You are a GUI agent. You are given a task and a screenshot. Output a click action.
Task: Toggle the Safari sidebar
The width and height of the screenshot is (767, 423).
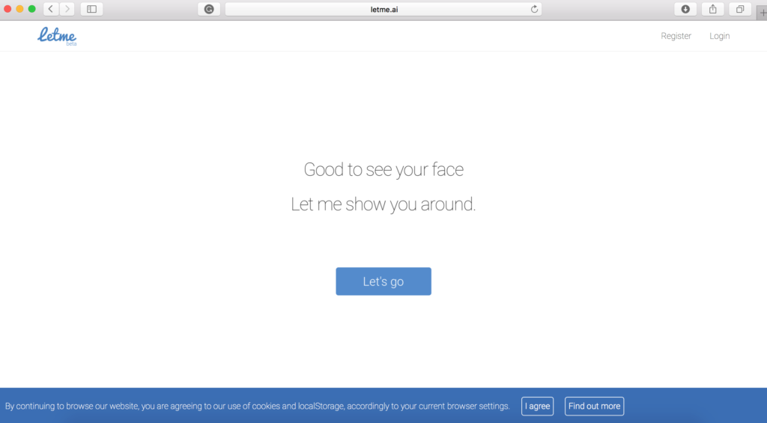[x=91, y=9]
